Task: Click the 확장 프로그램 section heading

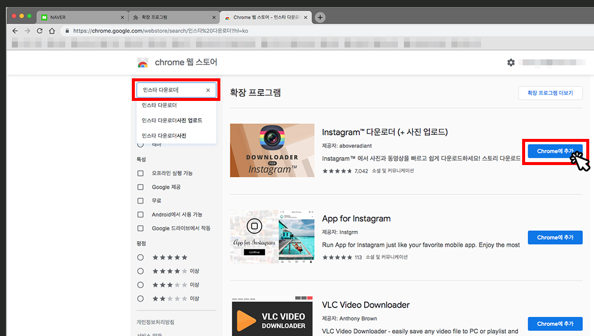Action: (x=255, y=93)
